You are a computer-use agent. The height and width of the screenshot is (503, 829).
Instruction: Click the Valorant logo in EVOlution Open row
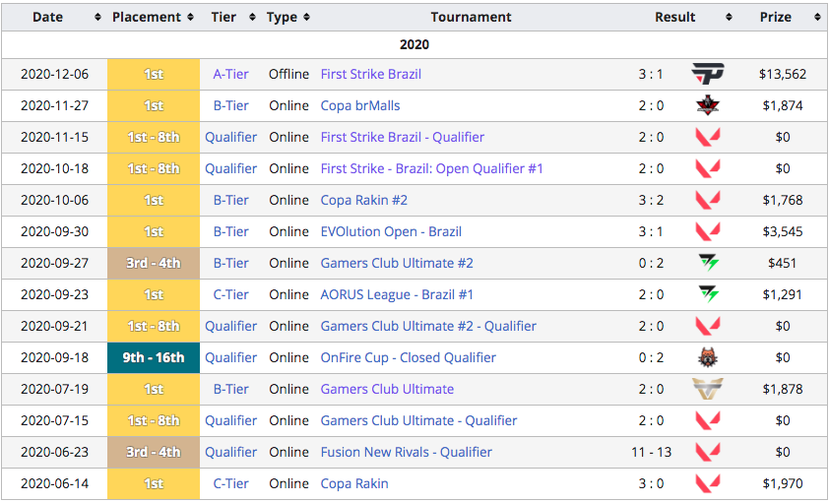coord(707,231)
